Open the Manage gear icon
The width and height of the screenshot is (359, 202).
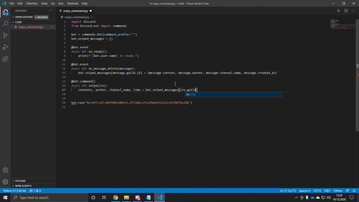(x=5, y=182)
